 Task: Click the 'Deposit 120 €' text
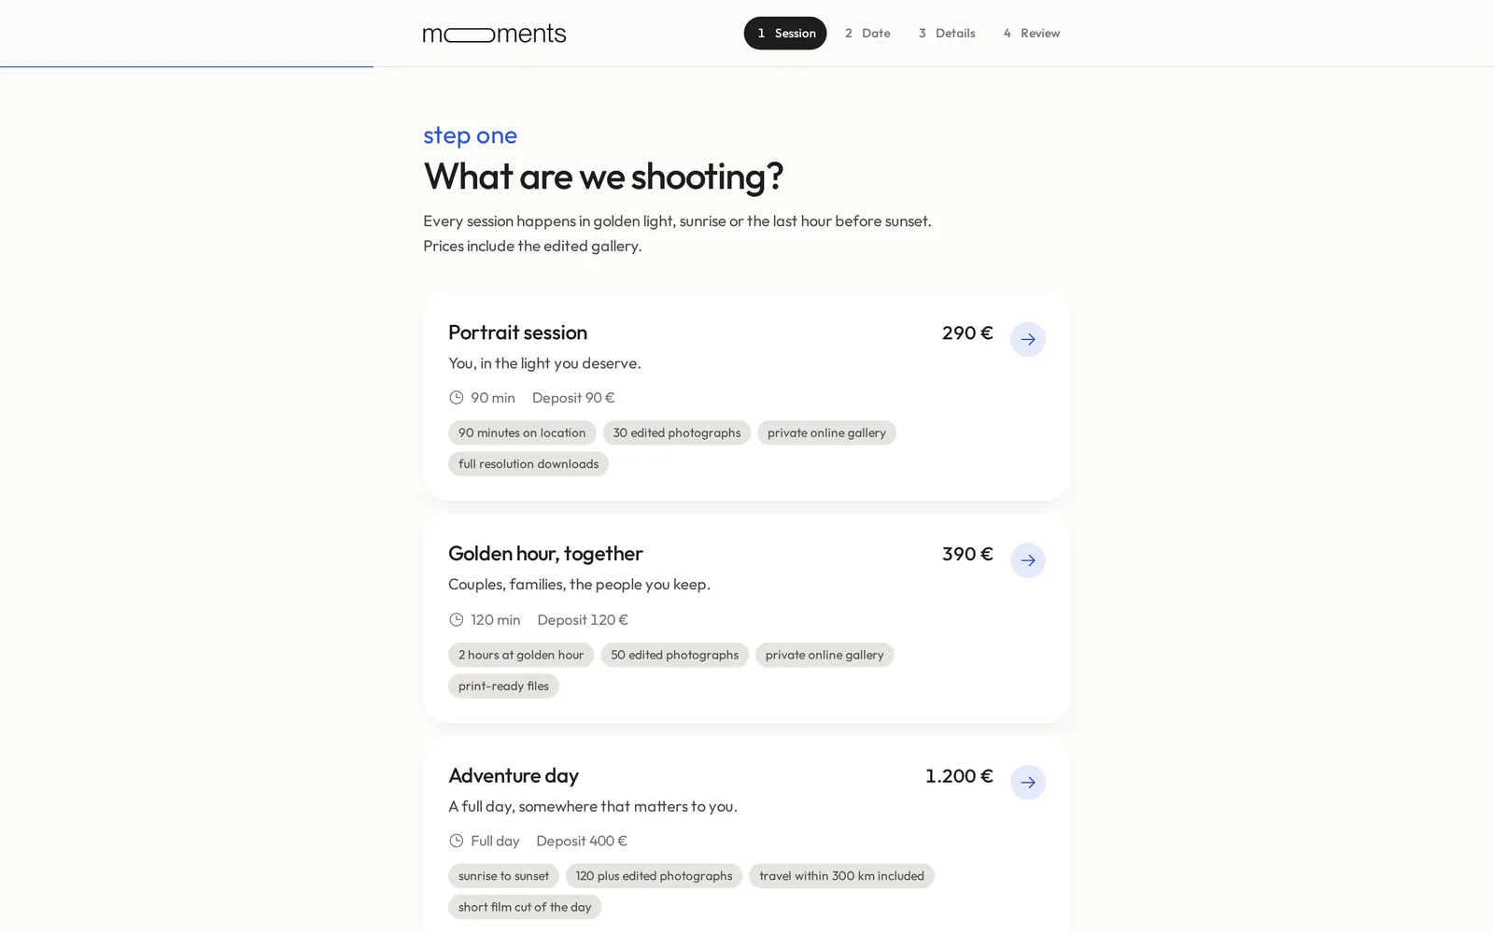pos(583,619)
